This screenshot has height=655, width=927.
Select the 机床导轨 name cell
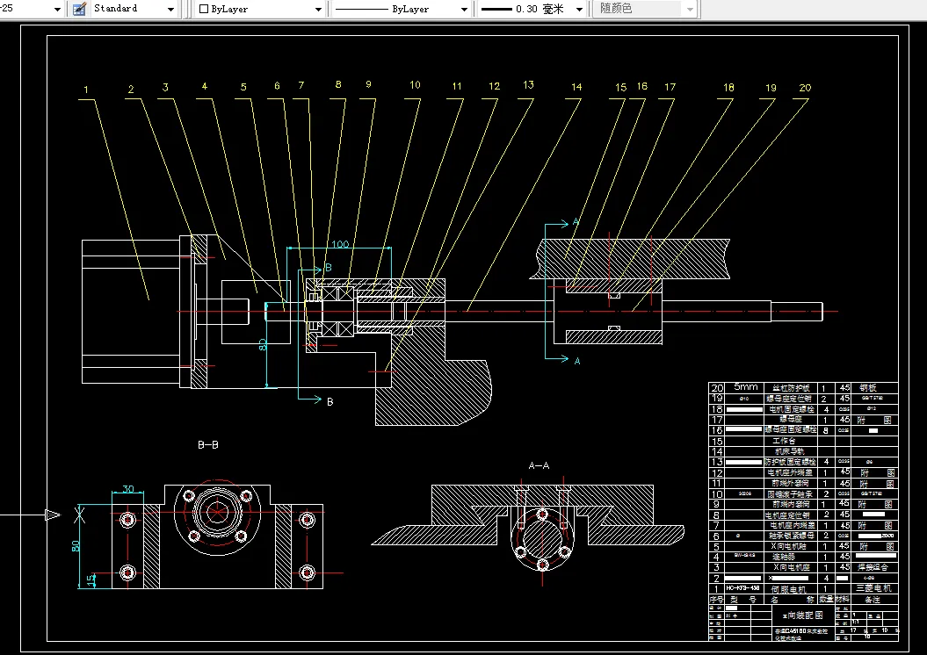(x=789, y=451)
